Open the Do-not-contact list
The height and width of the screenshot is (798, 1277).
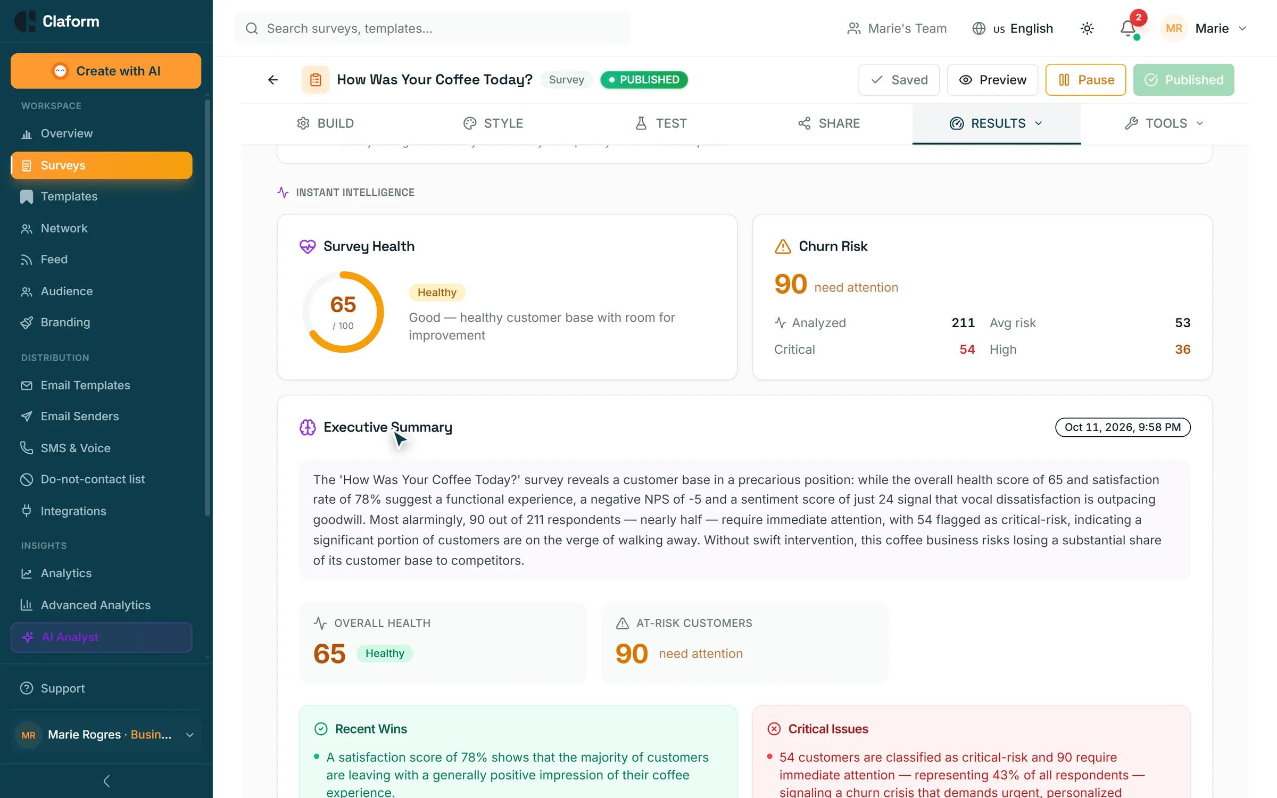point(101,479)
